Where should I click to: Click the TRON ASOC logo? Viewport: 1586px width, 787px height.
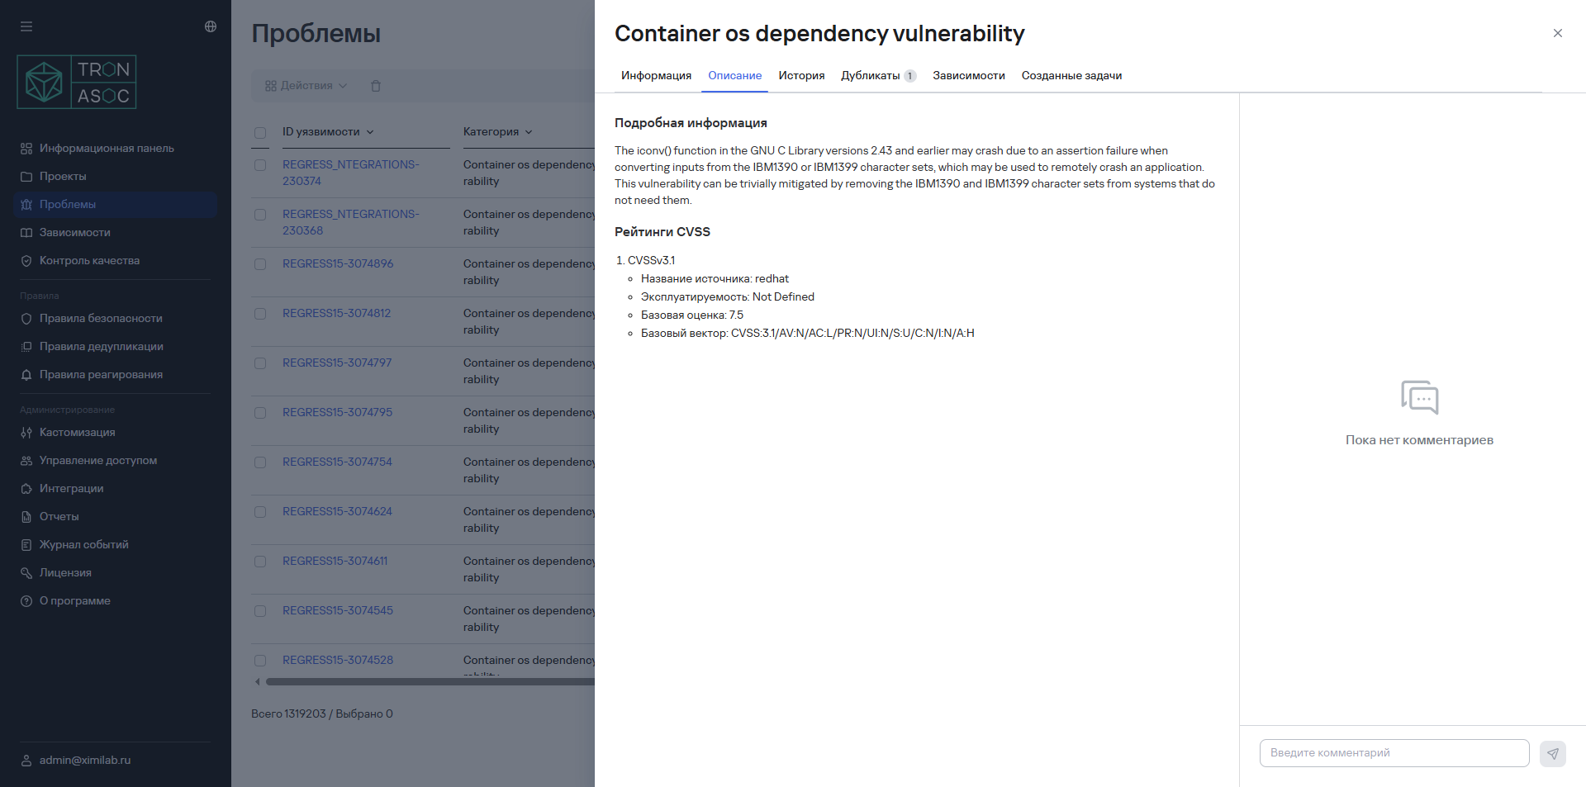click(x=77, y=82)
